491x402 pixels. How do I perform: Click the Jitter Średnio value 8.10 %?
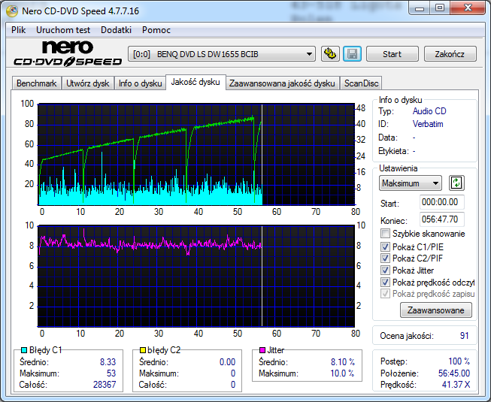[343, 362]
